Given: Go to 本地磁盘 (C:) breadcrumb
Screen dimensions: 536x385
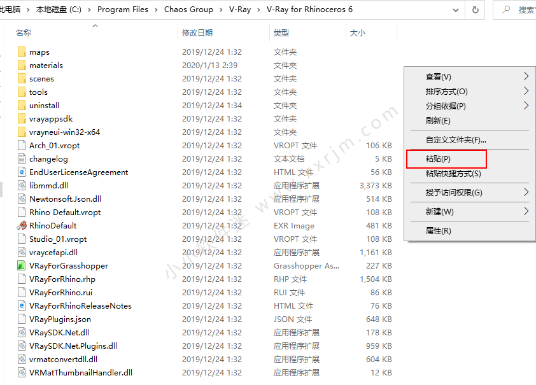Looking at the screenshot, I should click(59, 10).
